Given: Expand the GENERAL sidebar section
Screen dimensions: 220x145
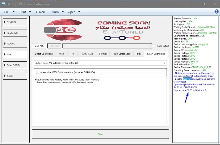Looking at the screenshot, I should coord(15,22).
